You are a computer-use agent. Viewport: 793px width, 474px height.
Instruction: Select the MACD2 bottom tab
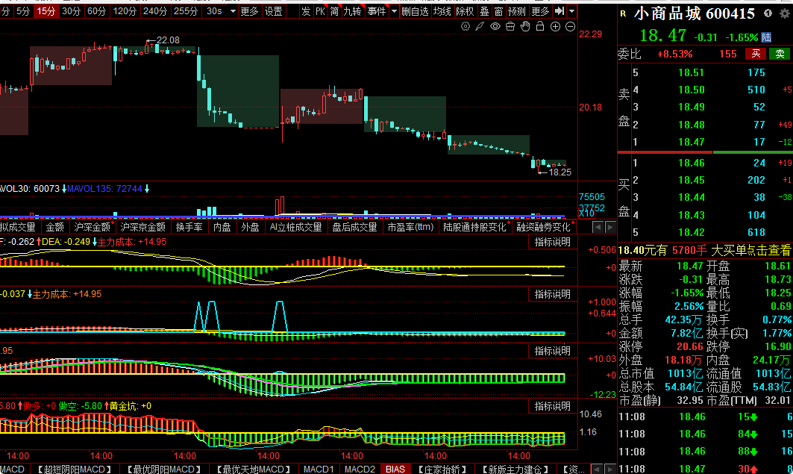click(x=360, y=469)
